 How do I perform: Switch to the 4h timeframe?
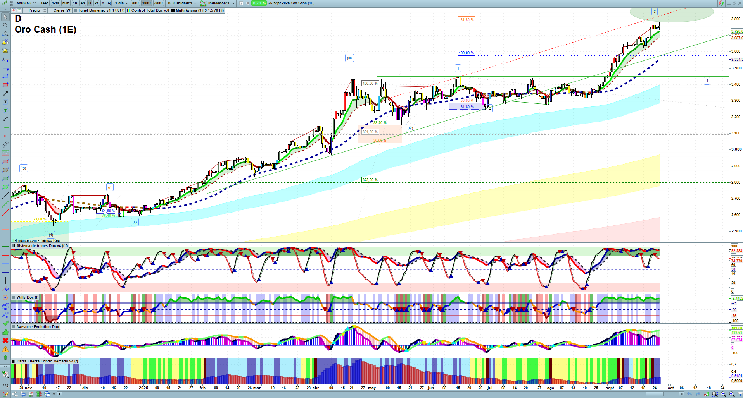tap(83, 3)
